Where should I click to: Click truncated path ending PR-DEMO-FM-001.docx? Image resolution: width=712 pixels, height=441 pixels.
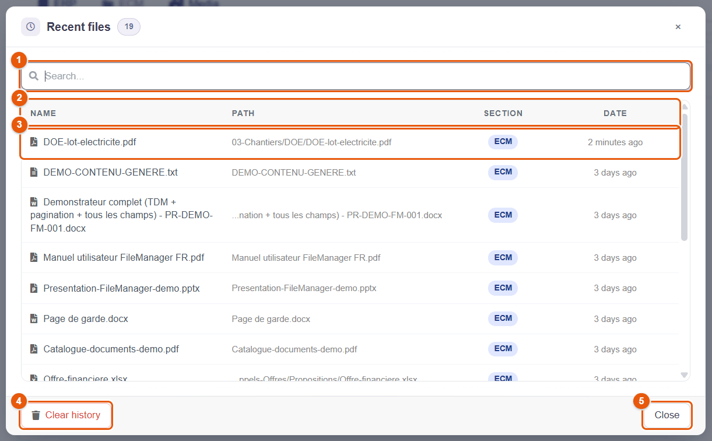tap(337, 215)
